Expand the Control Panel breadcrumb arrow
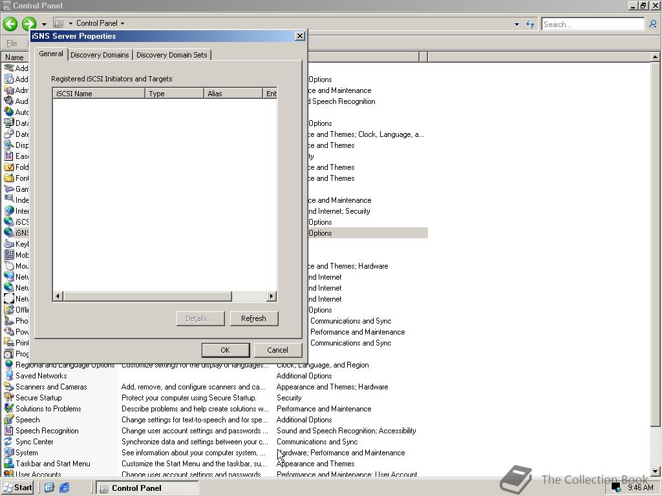662x496 pixels. pos(122,24)
